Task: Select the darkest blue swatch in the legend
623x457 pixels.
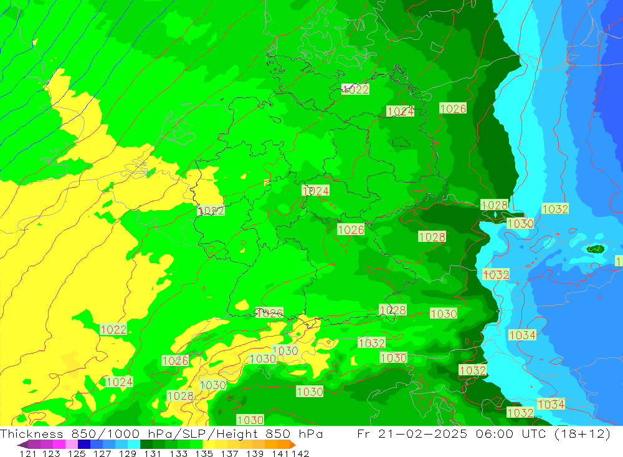Action: pyautogui.click(x=84, y=445)
